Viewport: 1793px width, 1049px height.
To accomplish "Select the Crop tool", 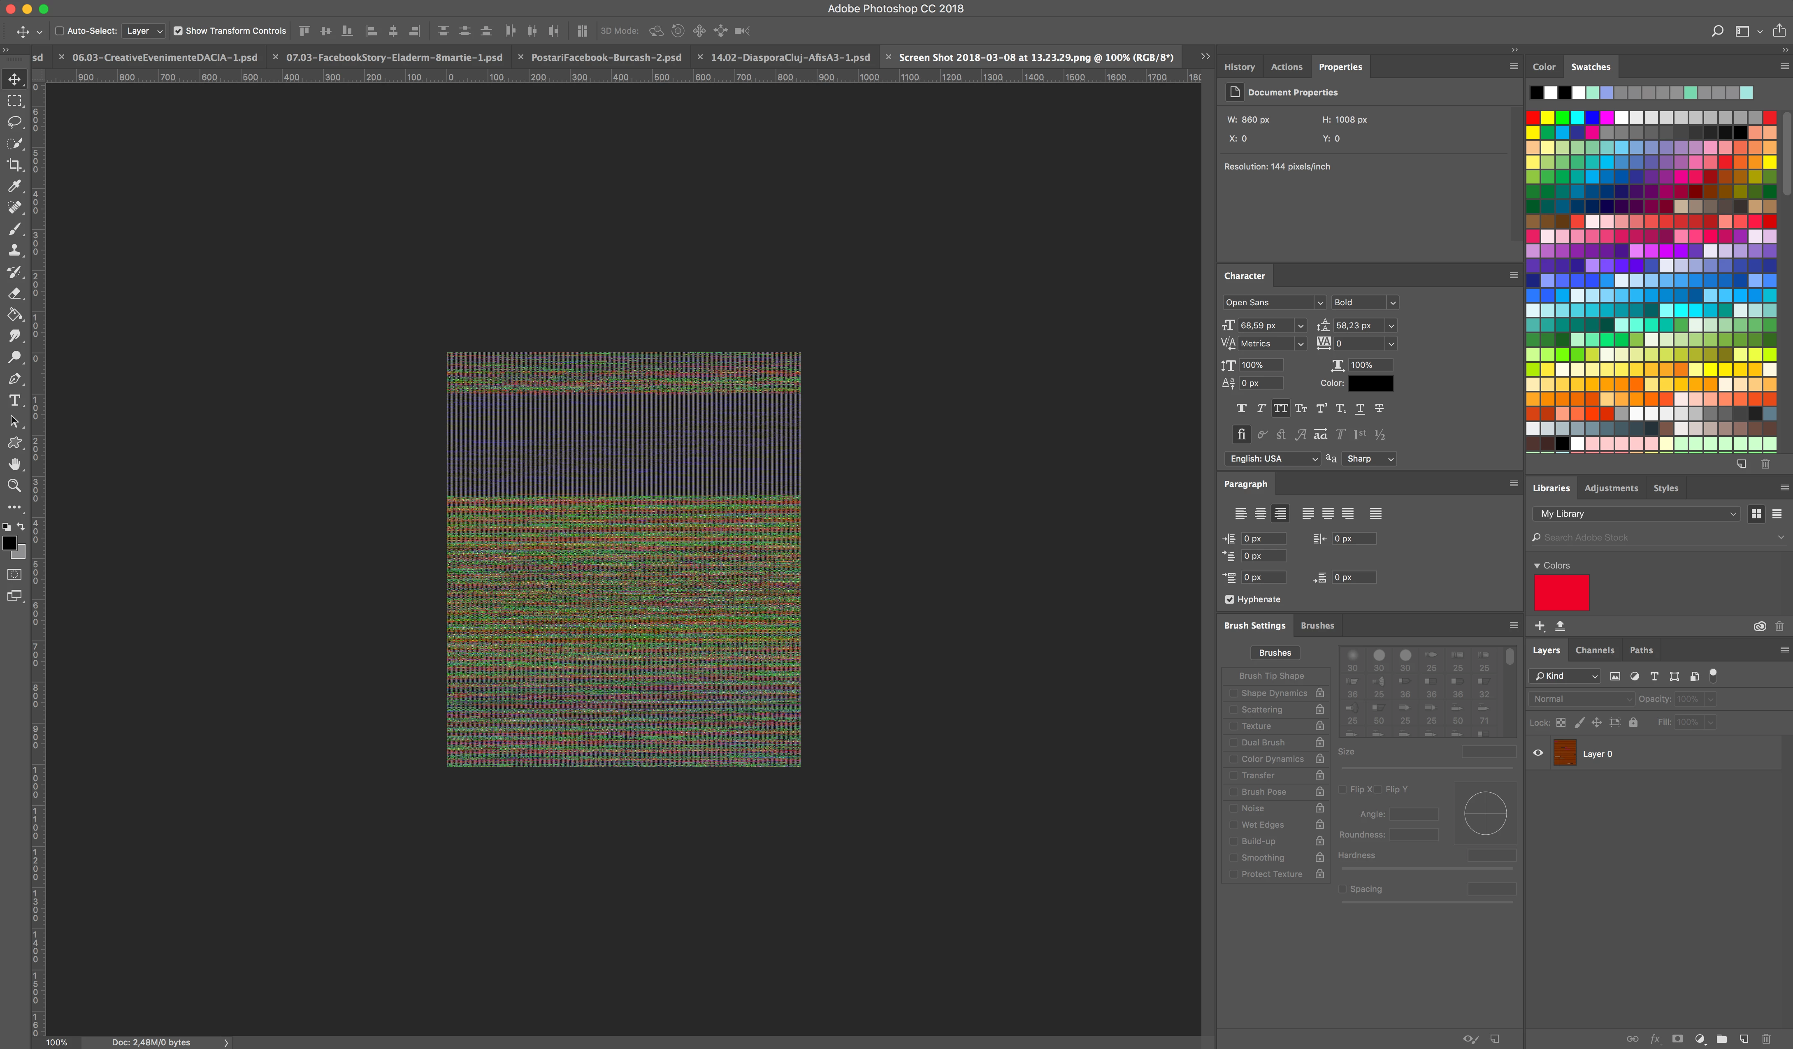I will [x=14, y=165].
